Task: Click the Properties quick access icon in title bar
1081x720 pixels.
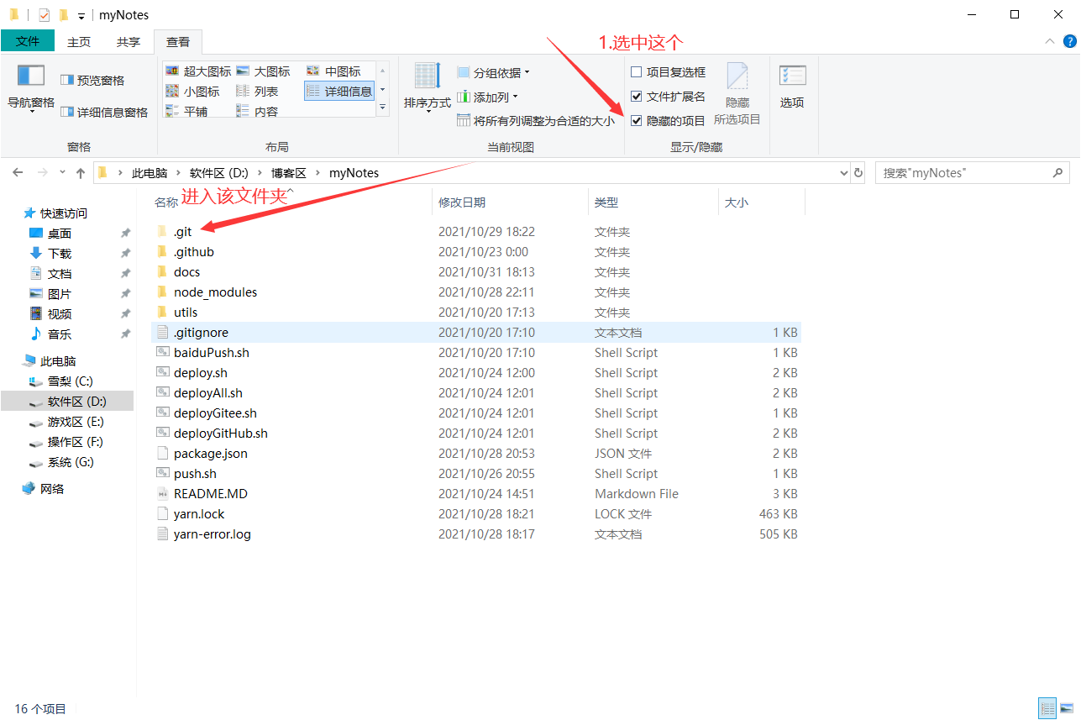Action: (44, 15)
